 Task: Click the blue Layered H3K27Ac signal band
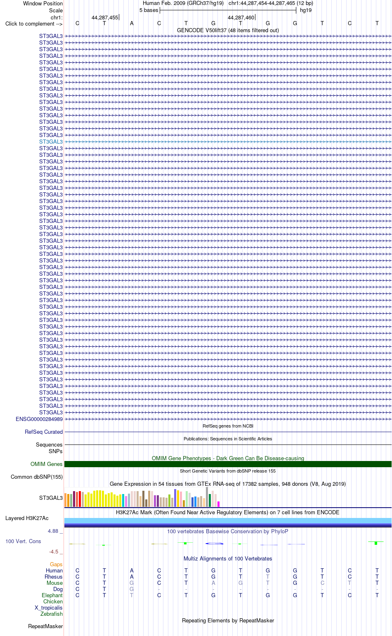click(228, 523)
